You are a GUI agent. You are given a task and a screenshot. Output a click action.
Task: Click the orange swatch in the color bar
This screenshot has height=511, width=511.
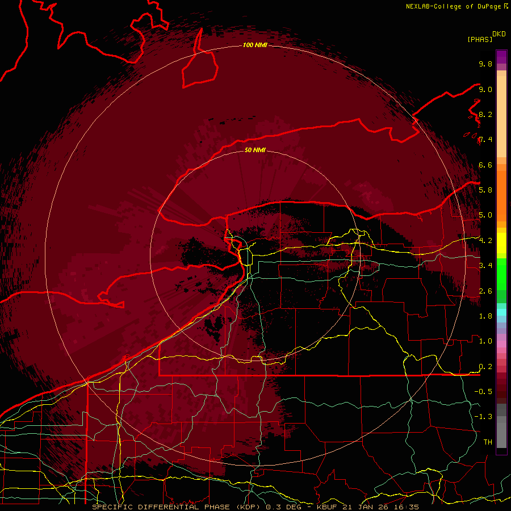coord(501,195)
